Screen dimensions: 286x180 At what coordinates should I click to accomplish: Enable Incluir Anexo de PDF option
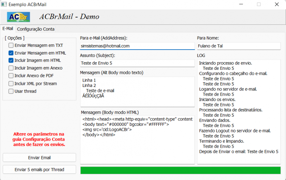click(11, 76)
